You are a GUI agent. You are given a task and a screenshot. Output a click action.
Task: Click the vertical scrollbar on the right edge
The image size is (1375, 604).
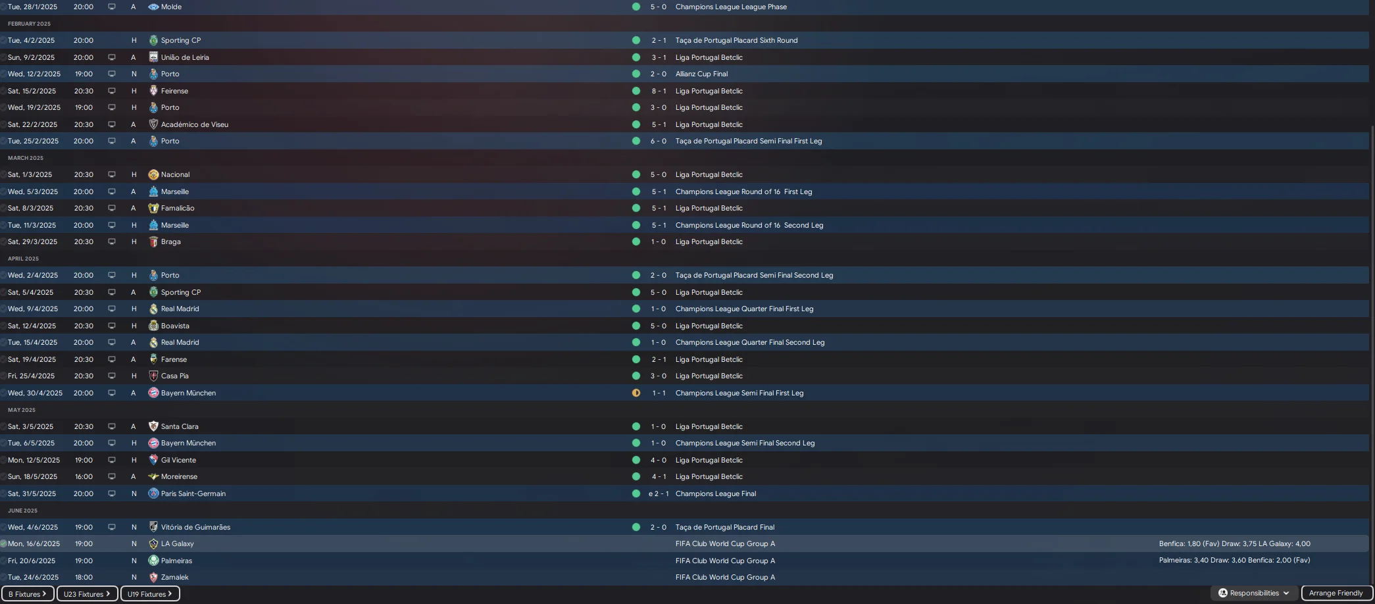(1372, 355)
